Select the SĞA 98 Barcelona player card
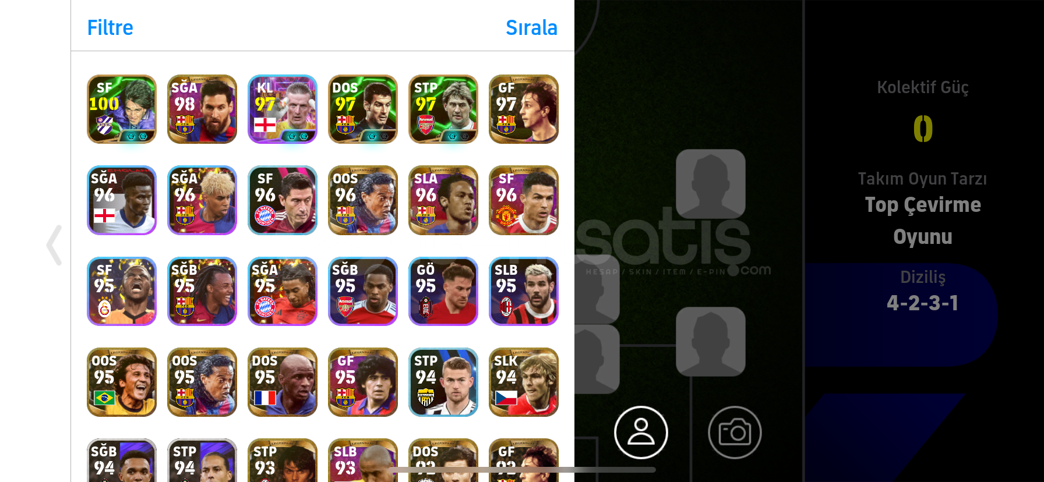The width and height of the screenshot is (1044, 482). click(202, 109)
